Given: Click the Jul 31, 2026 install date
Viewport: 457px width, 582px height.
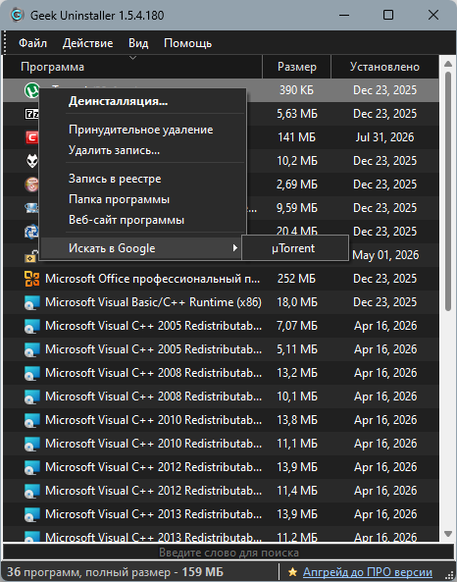Looking at the screenshot, I should (384, 137).
